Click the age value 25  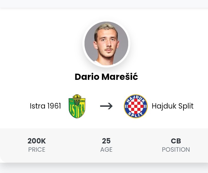click(106, 141)
